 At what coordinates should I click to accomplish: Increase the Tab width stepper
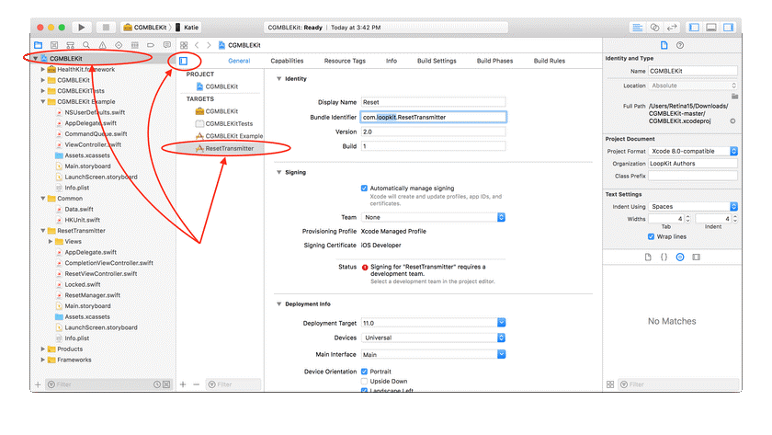click(x=687, y=217)
